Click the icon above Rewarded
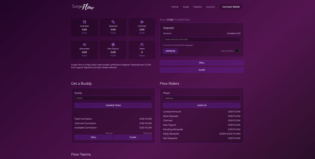315x159 pixels. [x=84, y=45]
